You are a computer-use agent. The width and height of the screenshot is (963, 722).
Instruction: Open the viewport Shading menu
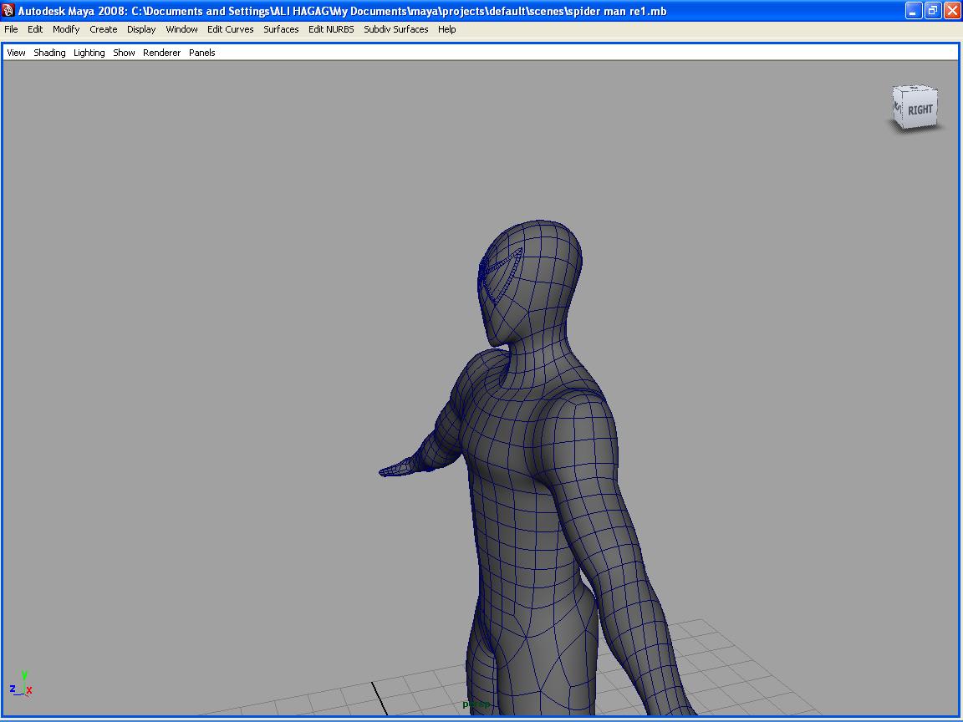pyautogui.click(x=49, y=53)
